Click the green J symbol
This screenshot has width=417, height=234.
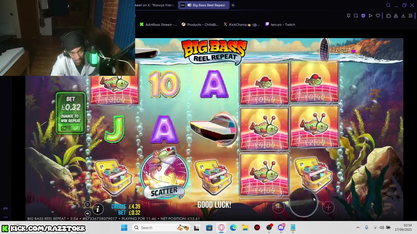115,130
